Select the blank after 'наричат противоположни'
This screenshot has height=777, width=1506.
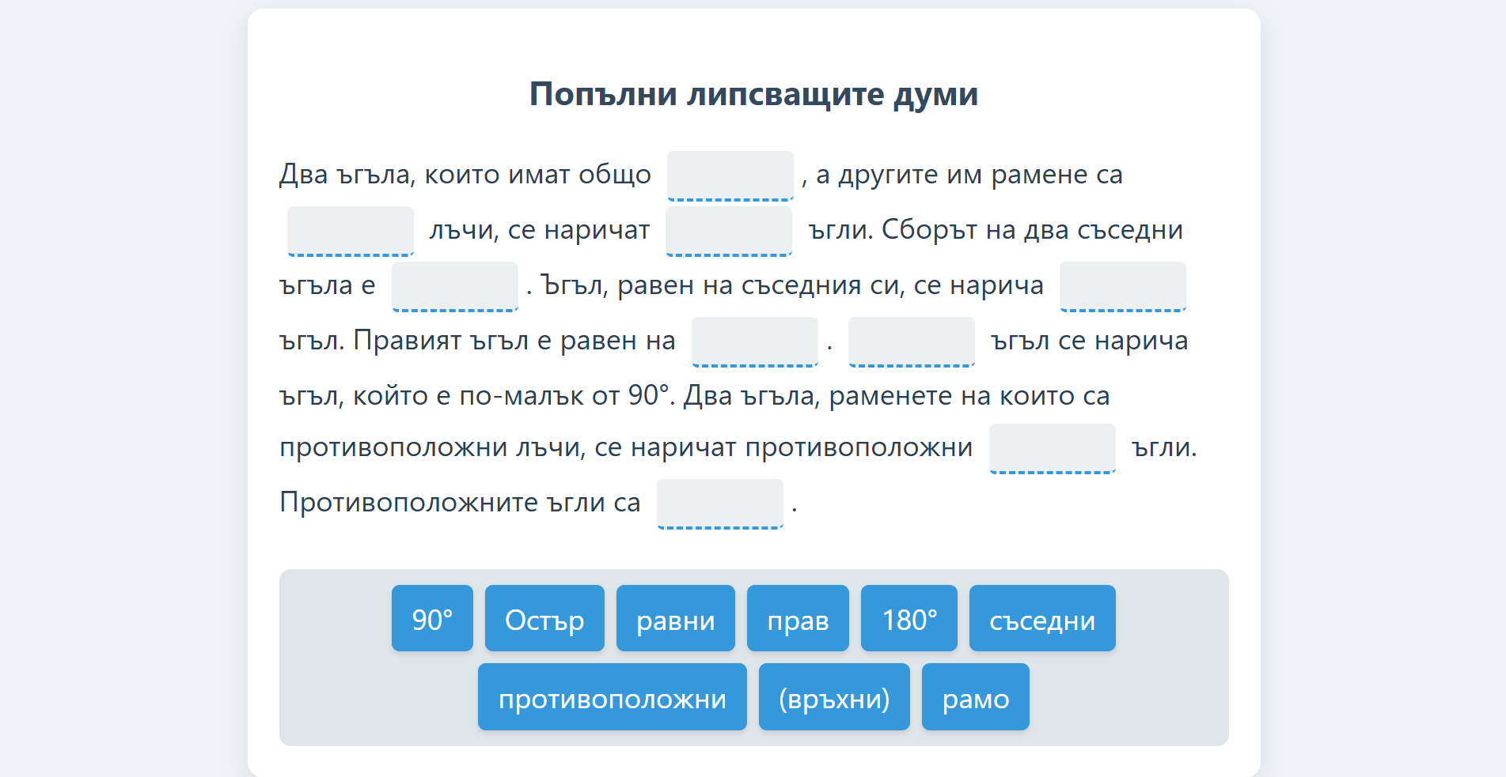[1052, 448]
